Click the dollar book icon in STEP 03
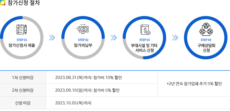This screenshot has width=230, height=111. coord(145,30)
